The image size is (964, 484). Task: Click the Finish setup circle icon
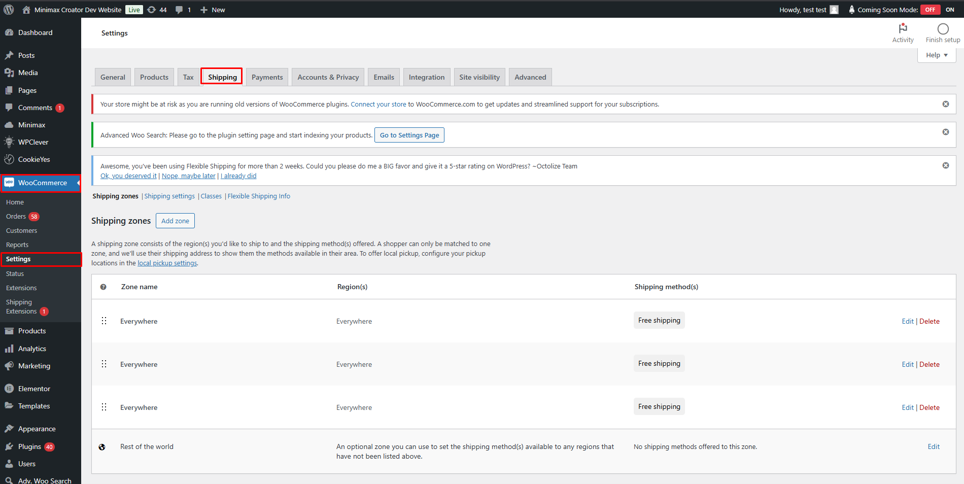pos(943,29)
